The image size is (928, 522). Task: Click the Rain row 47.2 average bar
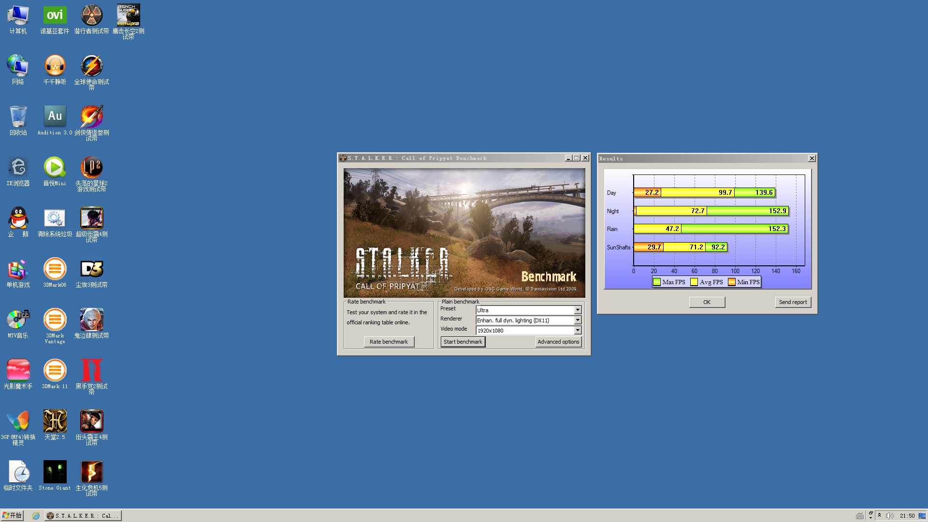[657, 229]
